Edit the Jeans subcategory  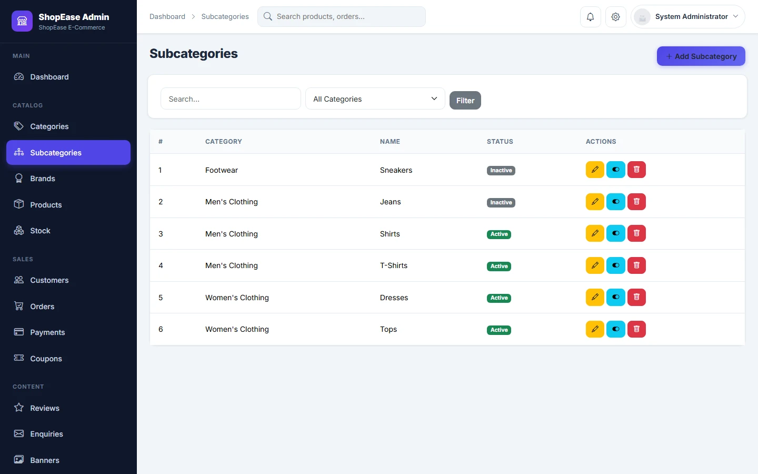point(595,202)
